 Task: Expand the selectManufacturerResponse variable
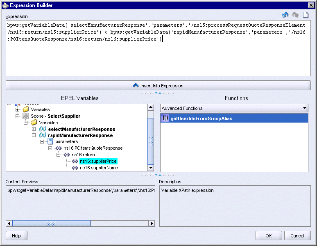[x=34, y=129]
